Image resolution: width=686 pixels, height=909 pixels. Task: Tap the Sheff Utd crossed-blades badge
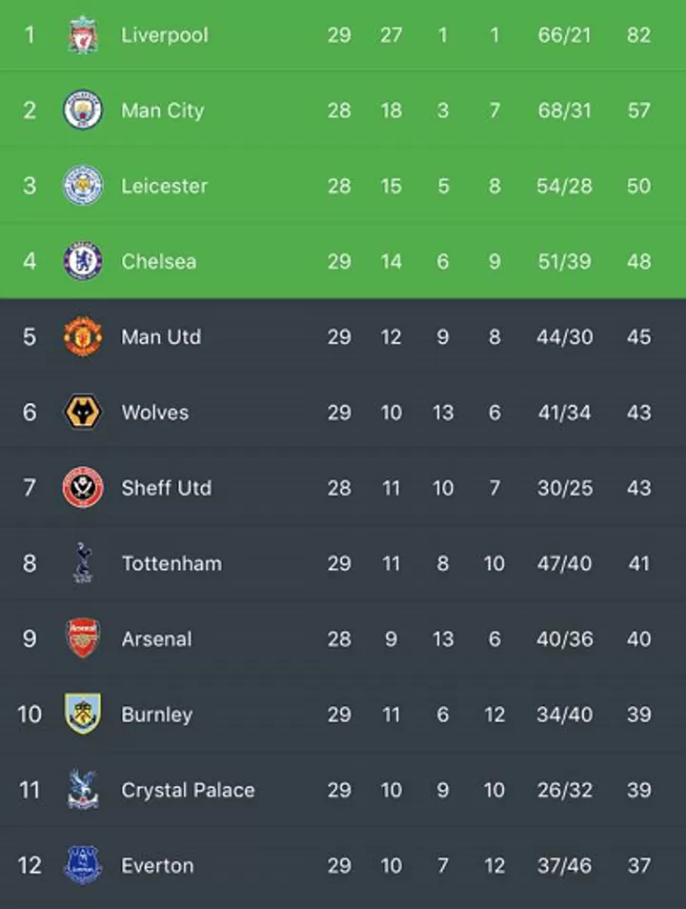coord(83,488)
